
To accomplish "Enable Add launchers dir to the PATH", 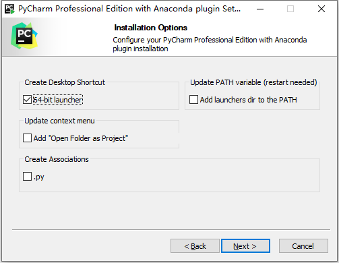I will [193, 100].
